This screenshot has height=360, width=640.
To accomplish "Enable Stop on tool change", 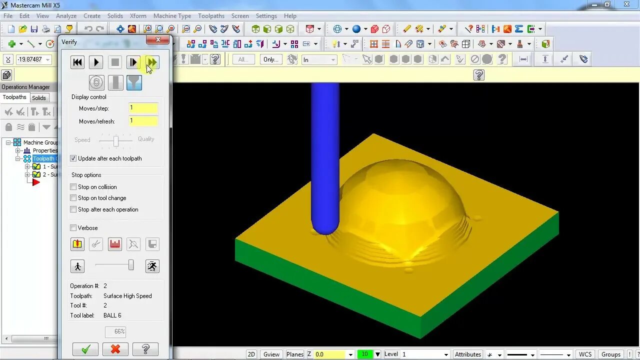I will coord(73,198).
